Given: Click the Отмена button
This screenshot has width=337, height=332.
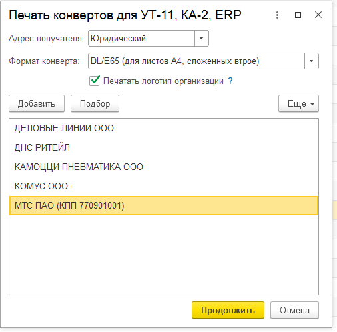Looking at the screenshot, I should (x=294, y=310).
